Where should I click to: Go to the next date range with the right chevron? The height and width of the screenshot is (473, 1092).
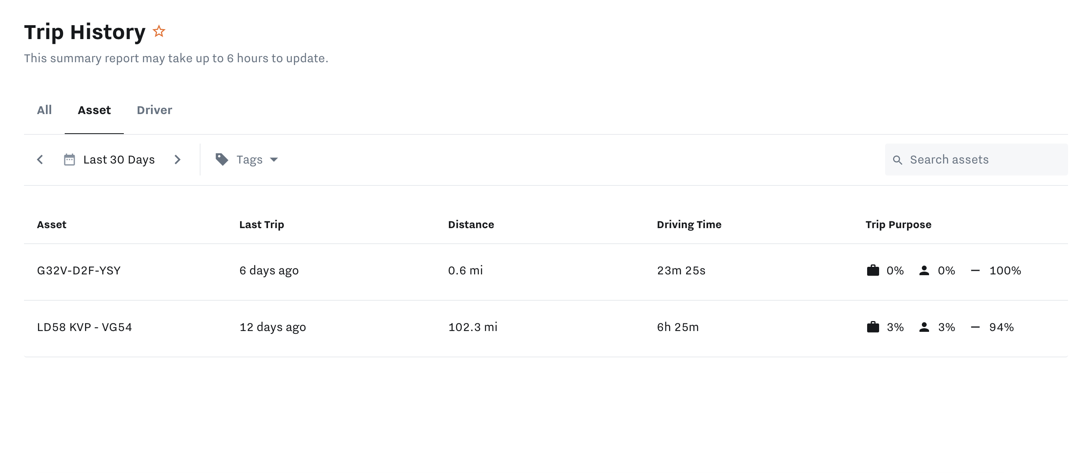178,160
